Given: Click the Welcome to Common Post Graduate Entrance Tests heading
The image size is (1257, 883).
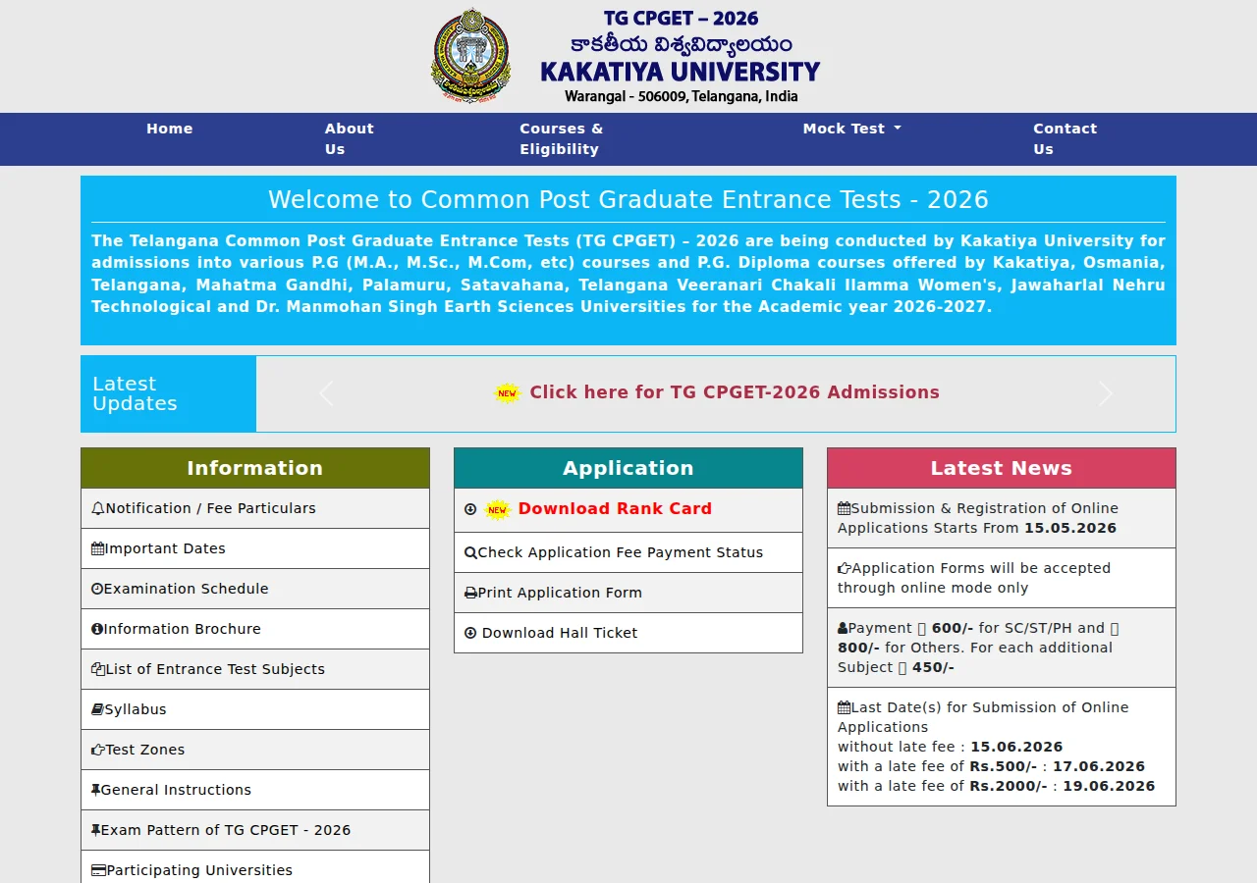Looking at the screenshot, I should (628, 200).
